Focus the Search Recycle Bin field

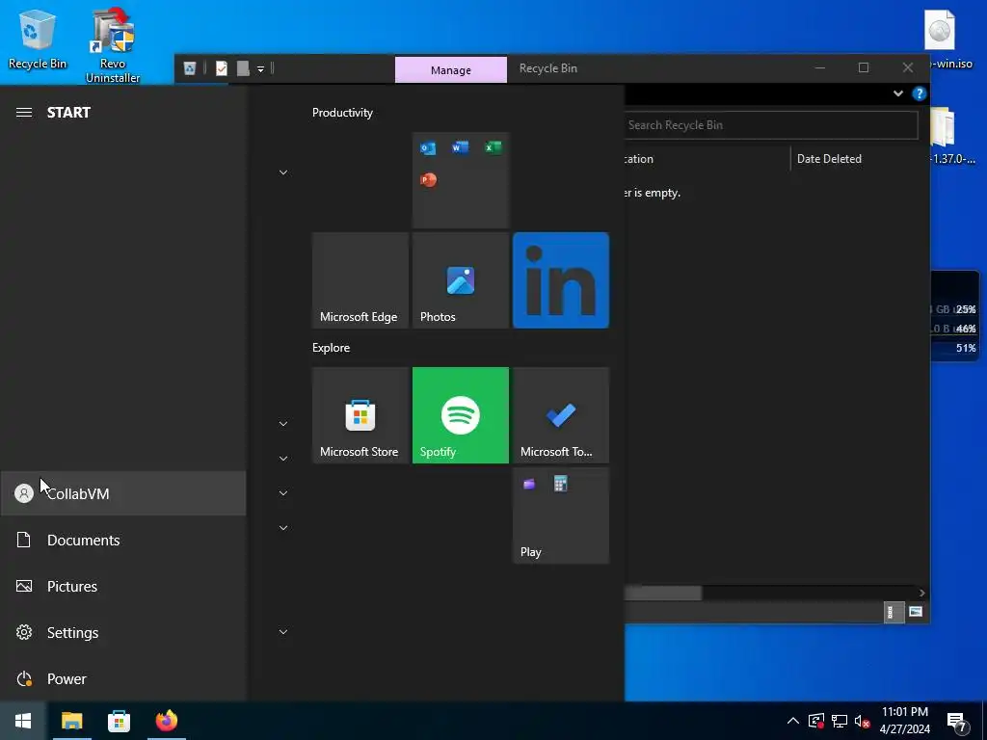pos(771,125)
